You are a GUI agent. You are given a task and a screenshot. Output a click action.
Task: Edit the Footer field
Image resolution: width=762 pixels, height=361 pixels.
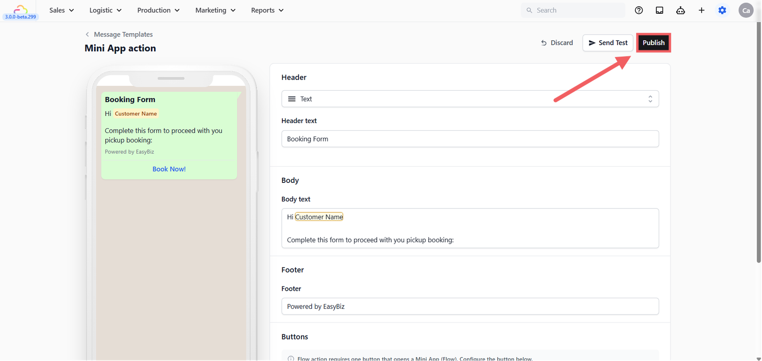click(470, 306)
